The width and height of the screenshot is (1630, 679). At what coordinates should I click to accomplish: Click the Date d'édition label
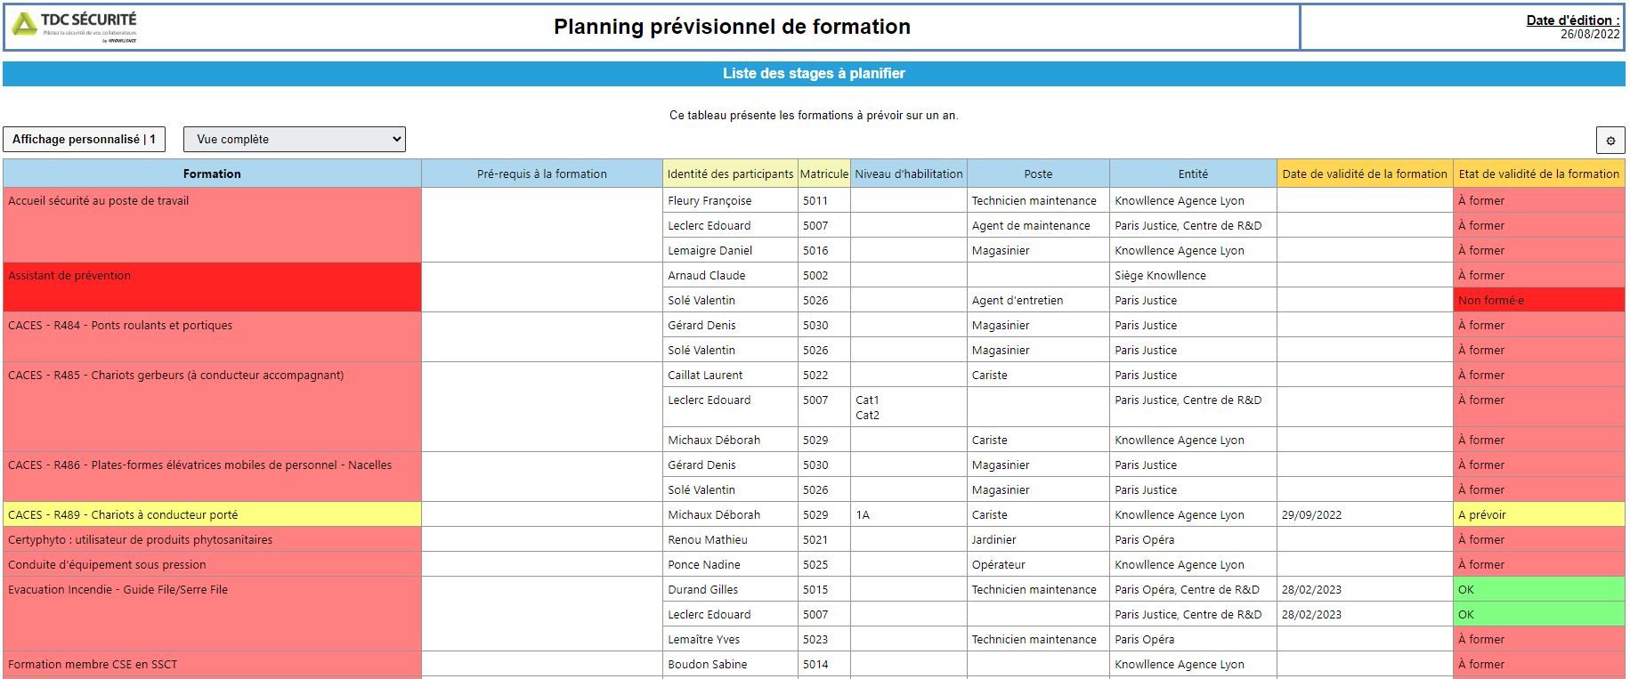1572,20
